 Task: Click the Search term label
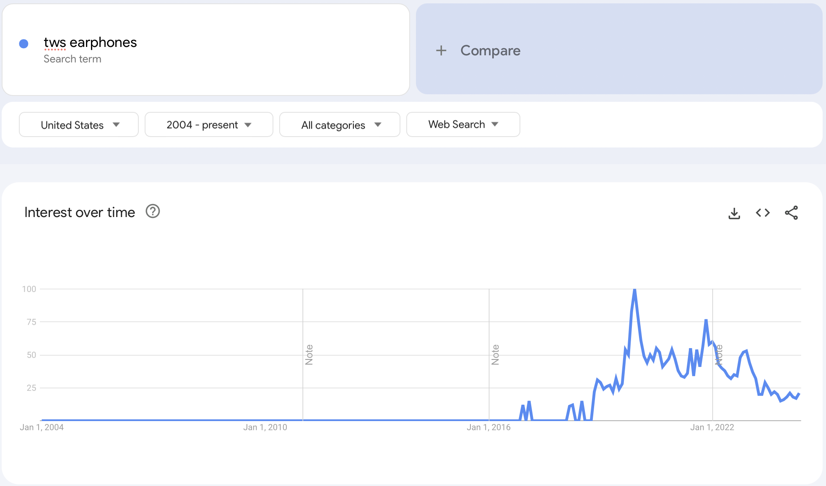point(73,59)
